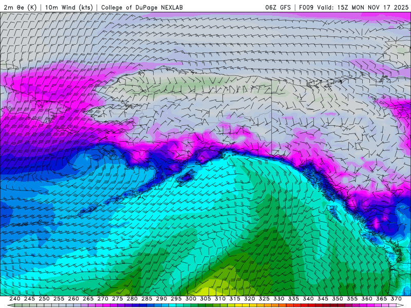This screenshot has width=411, height=308.
Task: Click the 315 color scale label
Action: pyautogui.click(x=235, y=299)
